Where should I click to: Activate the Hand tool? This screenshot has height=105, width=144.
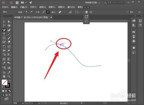point(4,76)
